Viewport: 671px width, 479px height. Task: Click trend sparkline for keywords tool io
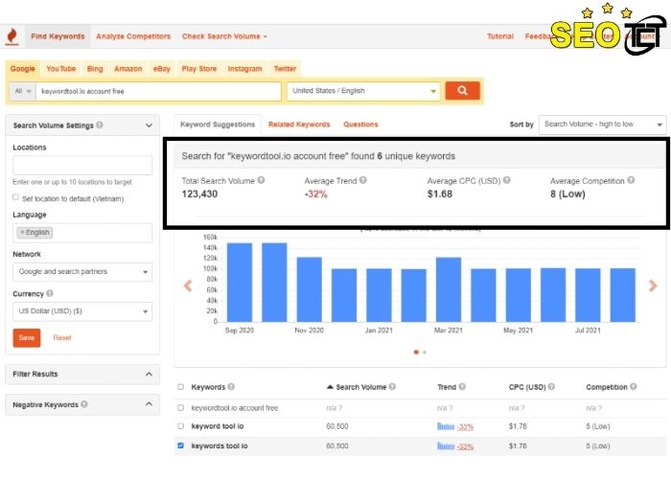tap(446, 445)
